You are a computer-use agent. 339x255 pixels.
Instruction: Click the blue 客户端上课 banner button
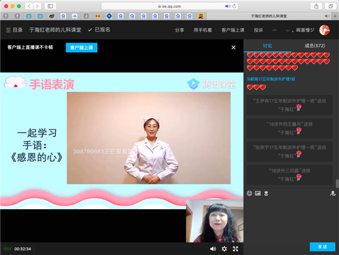click(81, 47)
